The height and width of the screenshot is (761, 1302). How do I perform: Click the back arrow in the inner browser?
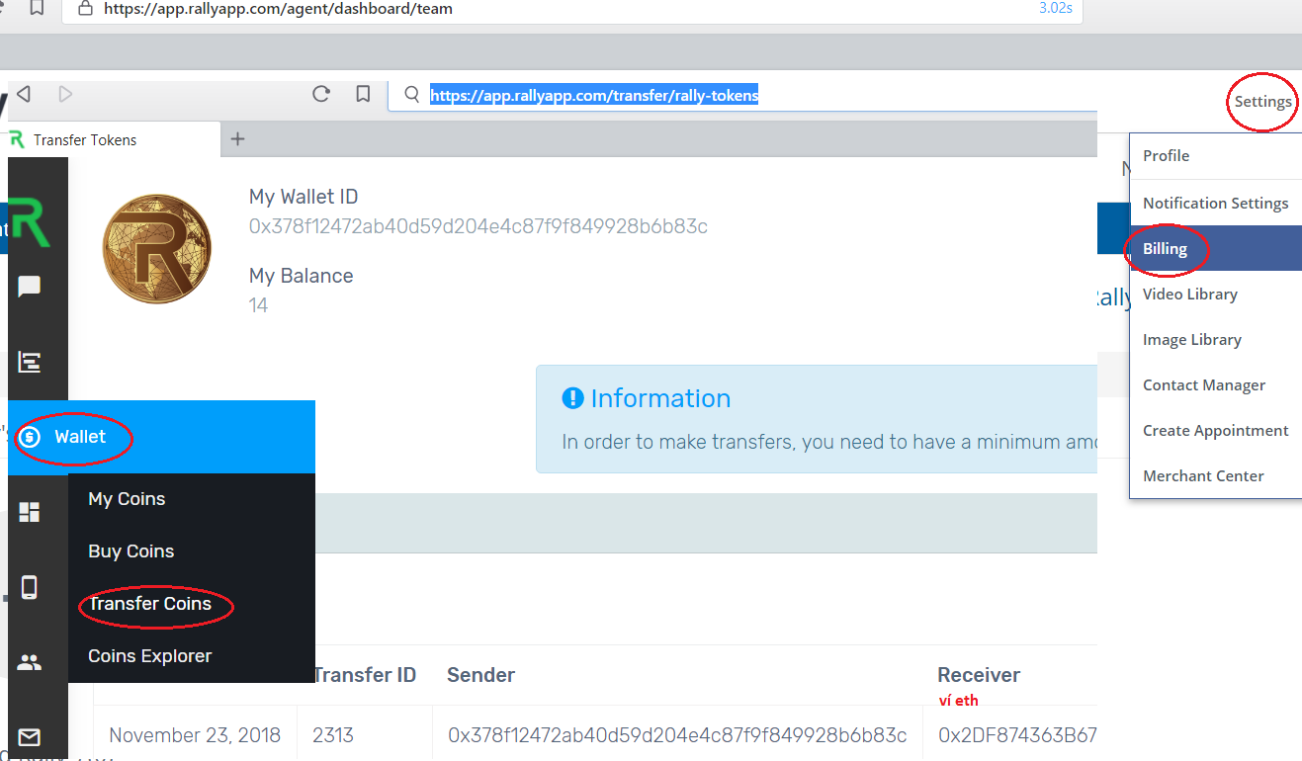point(24,94)
